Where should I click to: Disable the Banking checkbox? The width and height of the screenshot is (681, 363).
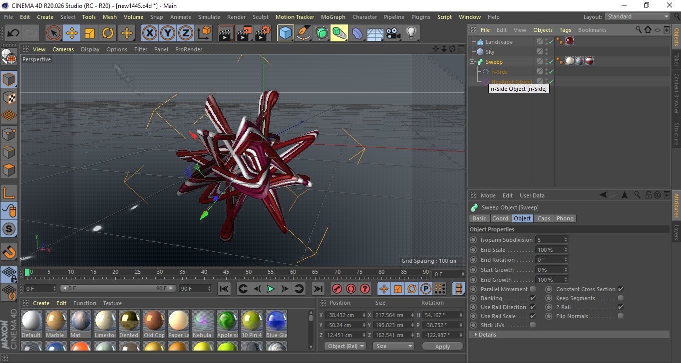click(533, 298)
